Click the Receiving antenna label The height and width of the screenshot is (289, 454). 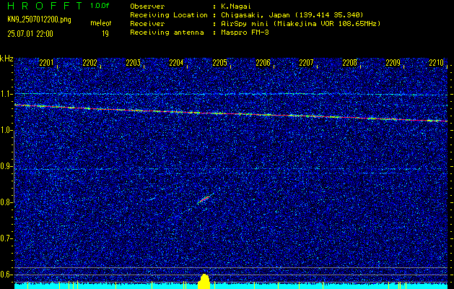pyautogui.click(x=167, y=33)
